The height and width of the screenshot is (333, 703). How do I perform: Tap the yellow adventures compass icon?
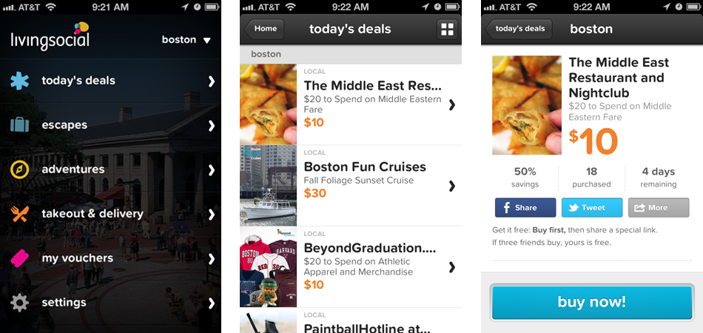(x=20, y=169)
